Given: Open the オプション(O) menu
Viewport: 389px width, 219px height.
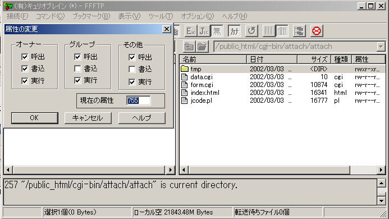Looking at the screenshot, I should coord(197,16).
